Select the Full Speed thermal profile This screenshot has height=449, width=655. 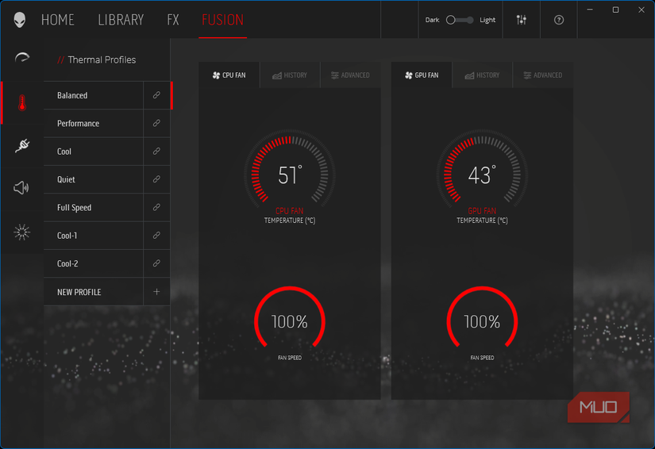(x=94, y=207)
